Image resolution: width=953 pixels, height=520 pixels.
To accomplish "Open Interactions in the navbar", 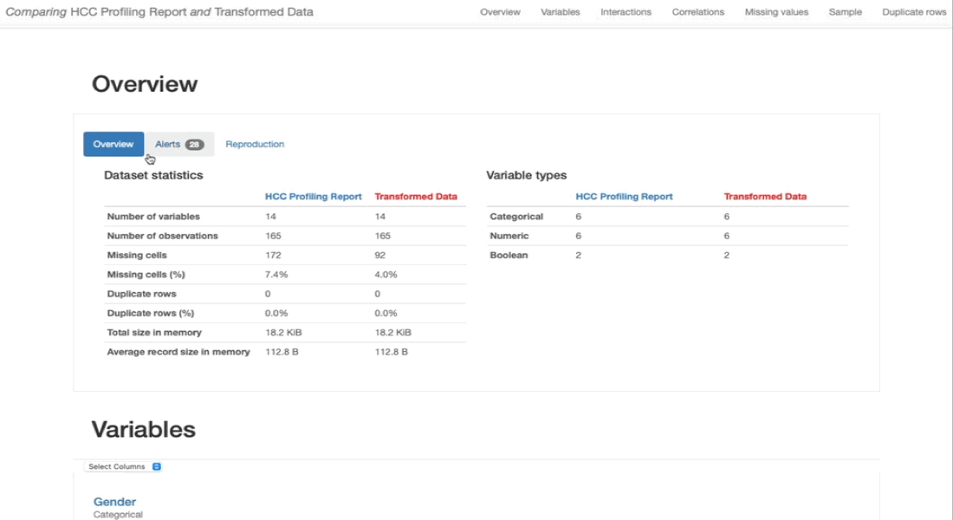I will [x=626, y=11].
